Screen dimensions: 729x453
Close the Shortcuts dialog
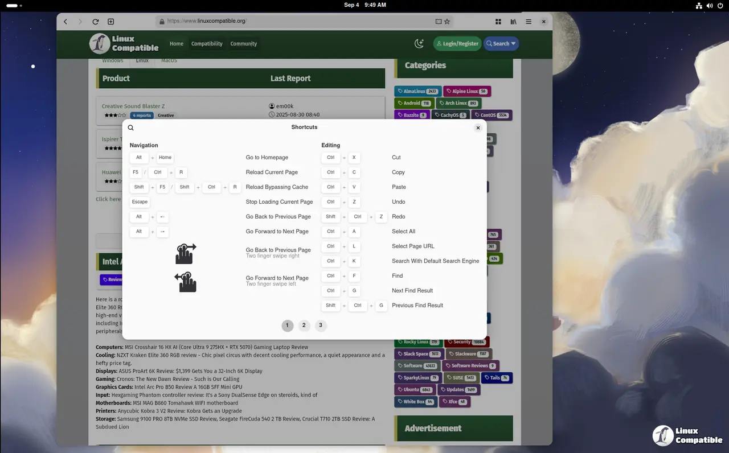pos(478,128)
